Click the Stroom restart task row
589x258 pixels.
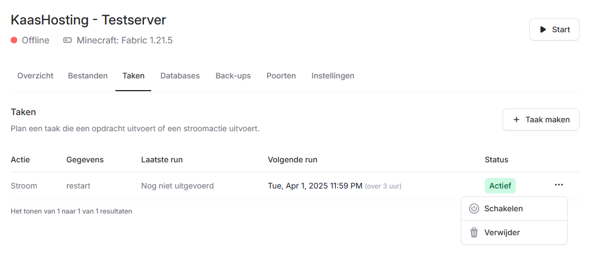pos(167,186)
